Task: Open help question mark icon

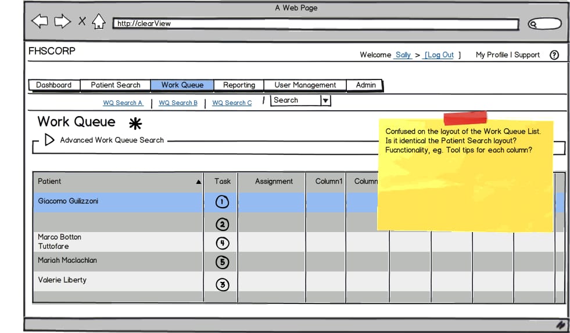Action: (x=554, y=55)
